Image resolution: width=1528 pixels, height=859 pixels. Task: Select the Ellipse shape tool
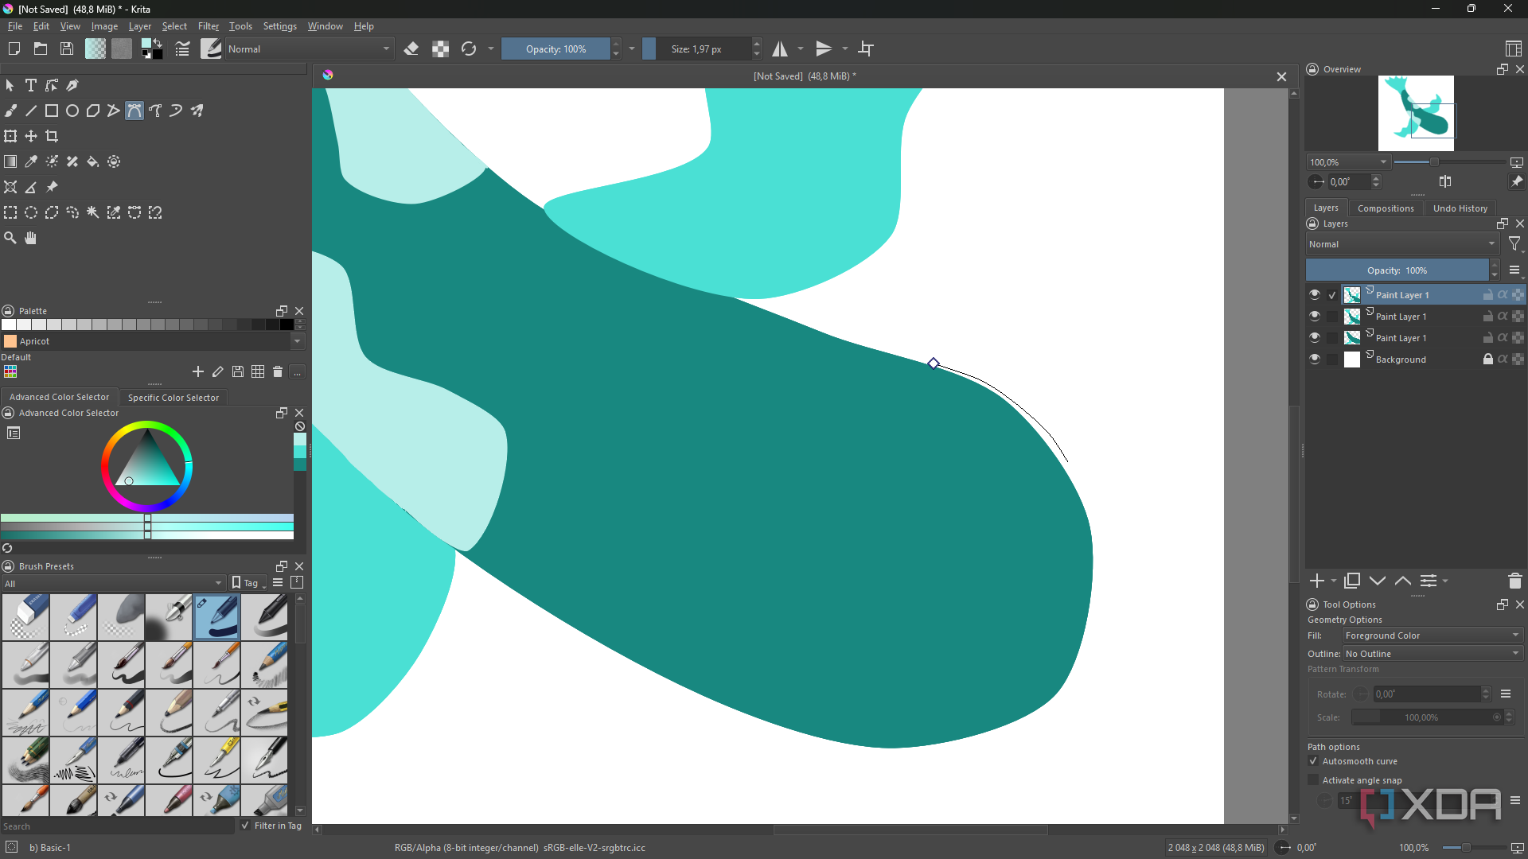click(x=72, y=111)
